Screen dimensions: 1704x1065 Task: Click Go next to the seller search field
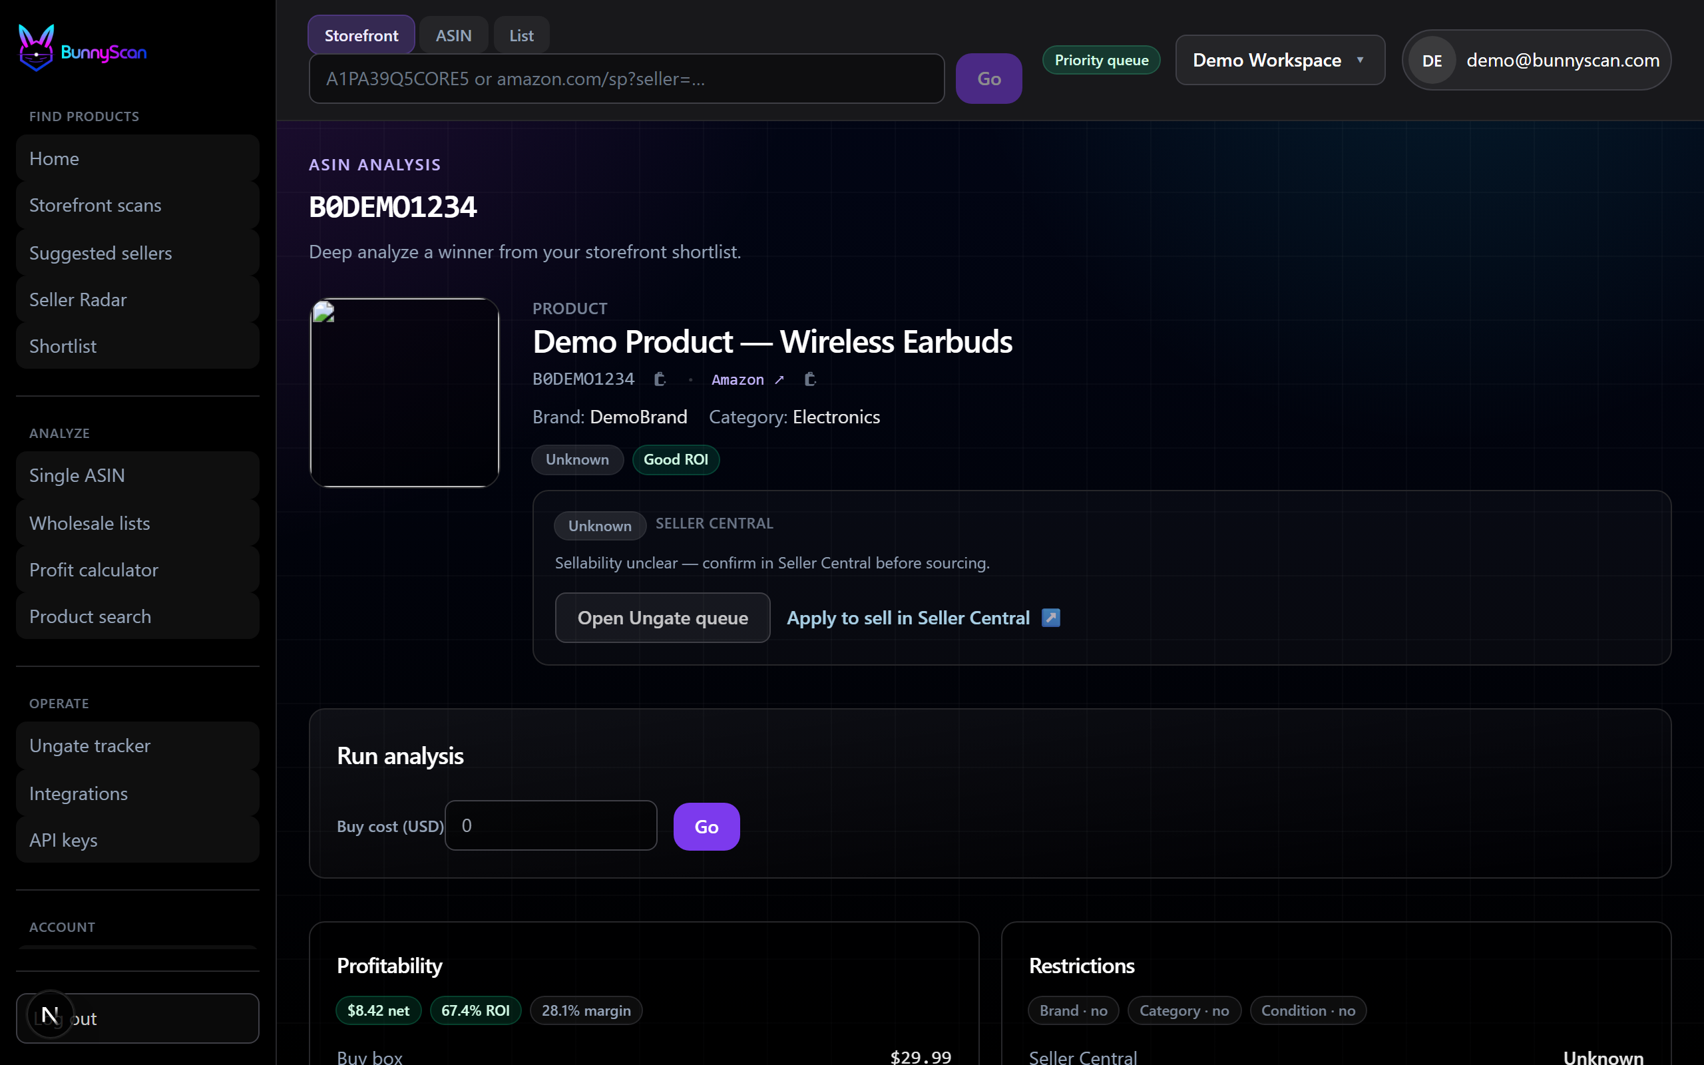tap(988, 79)
